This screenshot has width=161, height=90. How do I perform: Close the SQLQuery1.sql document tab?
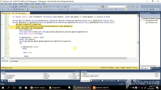(29, 13)
